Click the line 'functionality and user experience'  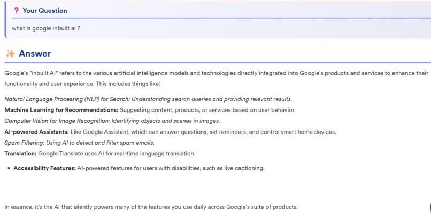pos(82,84)
